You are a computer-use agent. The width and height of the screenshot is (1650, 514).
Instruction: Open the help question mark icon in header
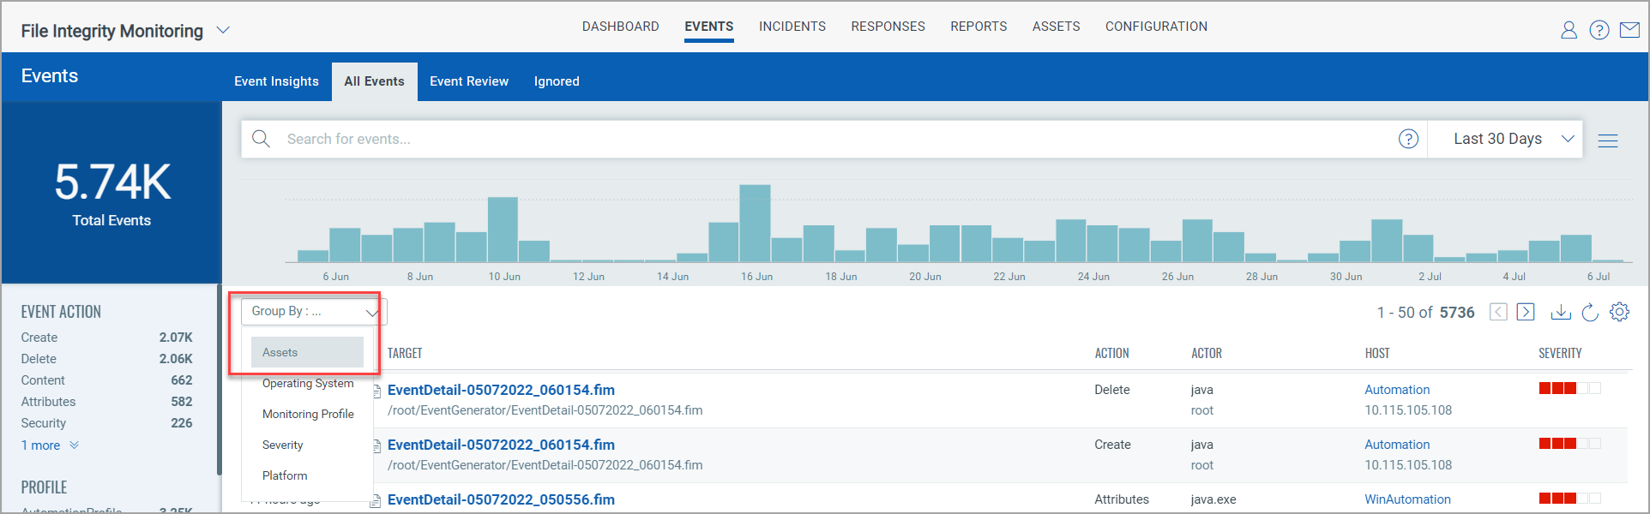1599,30
